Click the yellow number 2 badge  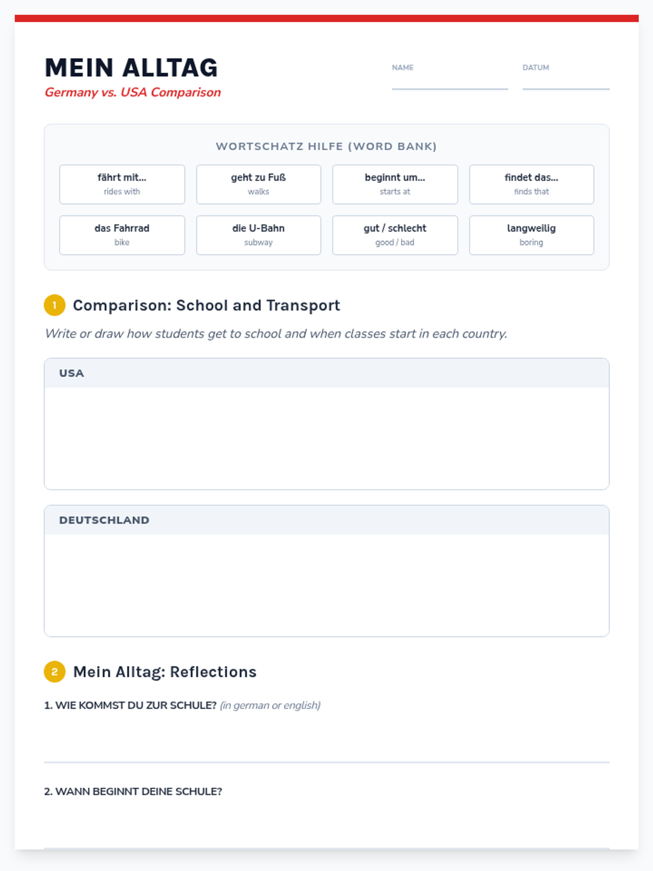54,672
